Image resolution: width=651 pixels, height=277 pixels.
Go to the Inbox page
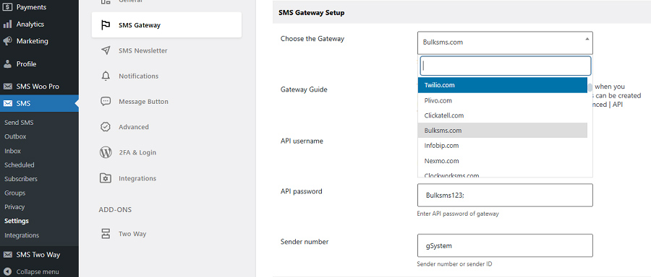pos(12,151)
